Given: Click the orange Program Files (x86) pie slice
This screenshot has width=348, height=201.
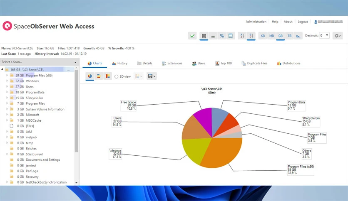Looking at the screenshot, I should pyautogui.click(x=224, y=152).
